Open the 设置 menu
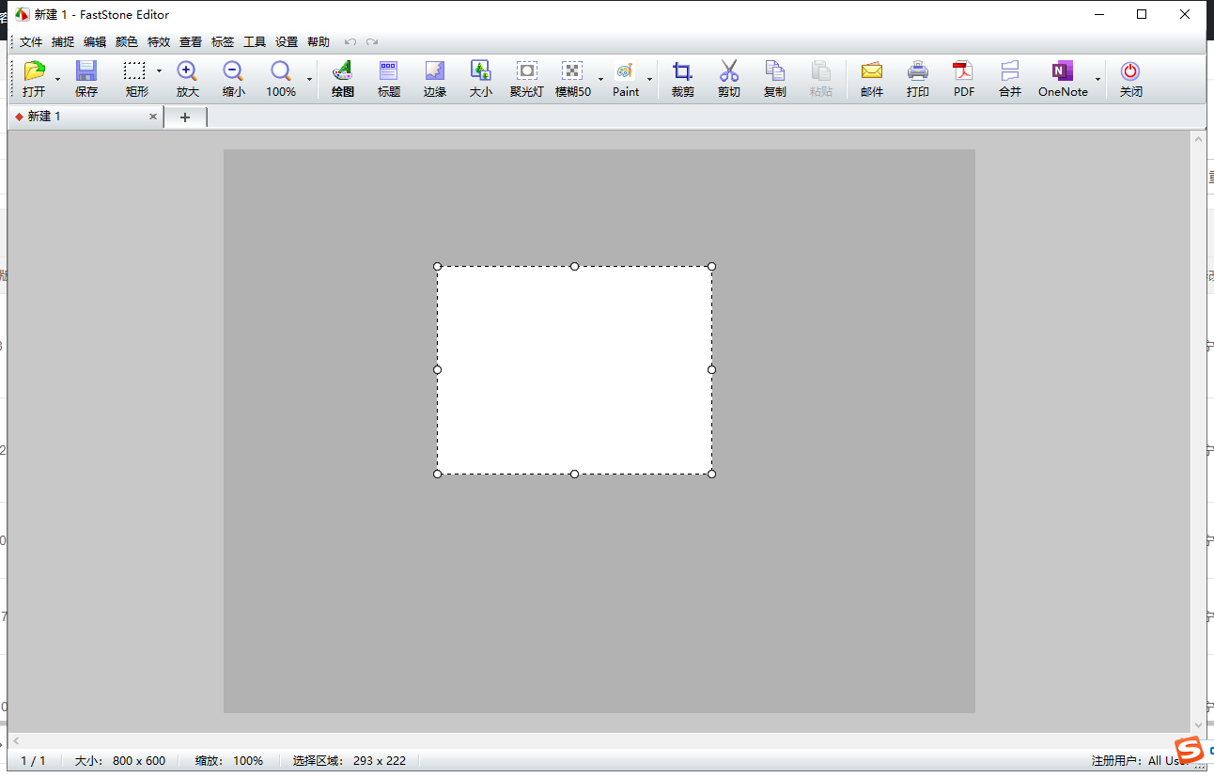The image size is (1214, 778). [287, 42]
